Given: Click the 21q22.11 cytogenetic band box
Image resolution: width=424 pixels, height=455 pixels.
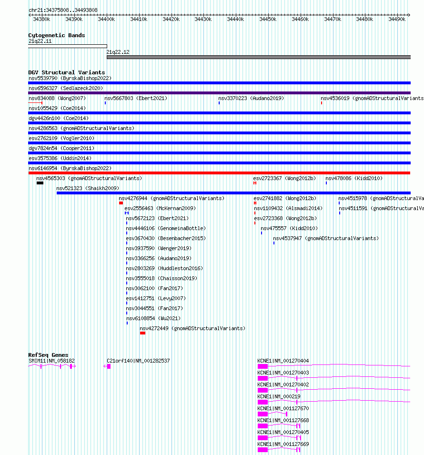Looking at the screenshot, I should 68,46.
